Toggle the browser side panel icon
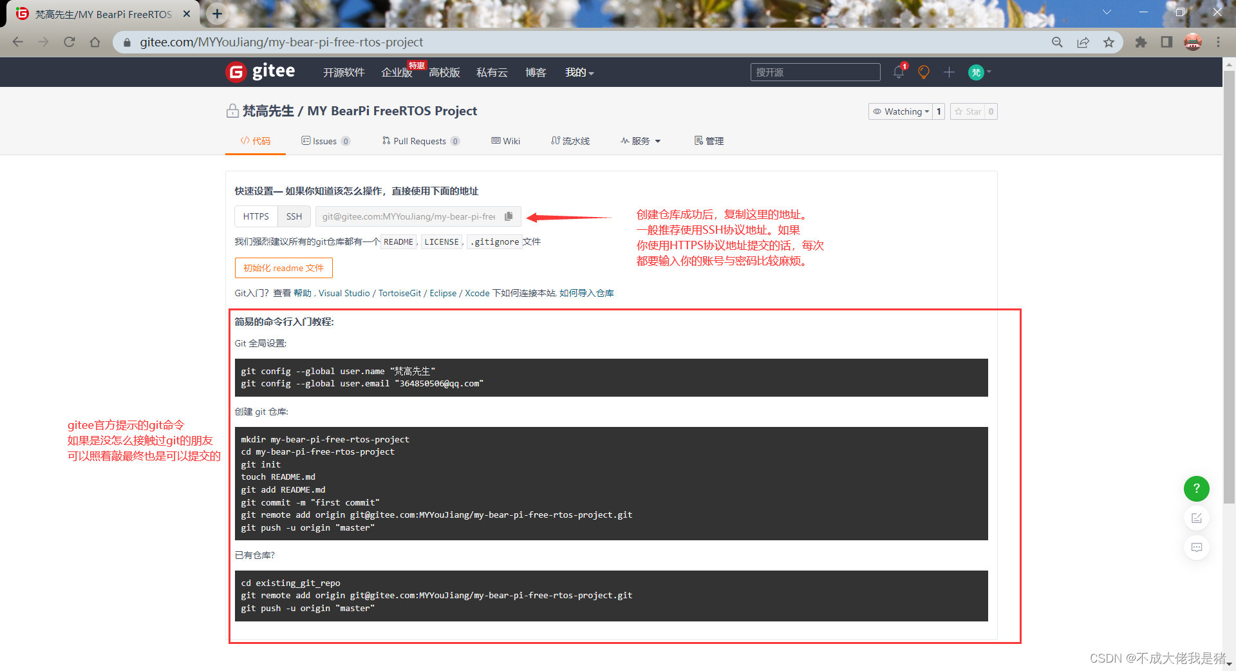 (x=1166, y=42)
